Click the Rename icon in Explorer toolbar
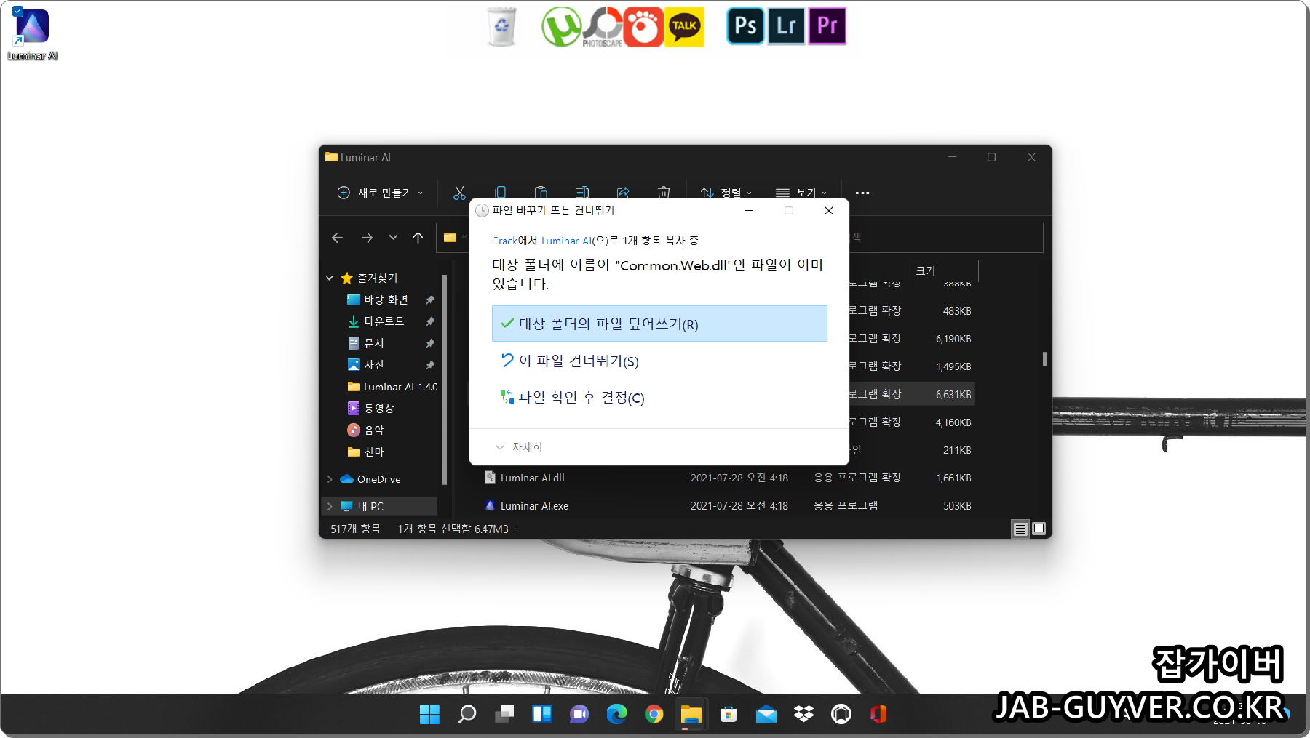1310x738 pixels. coord(582,193)
